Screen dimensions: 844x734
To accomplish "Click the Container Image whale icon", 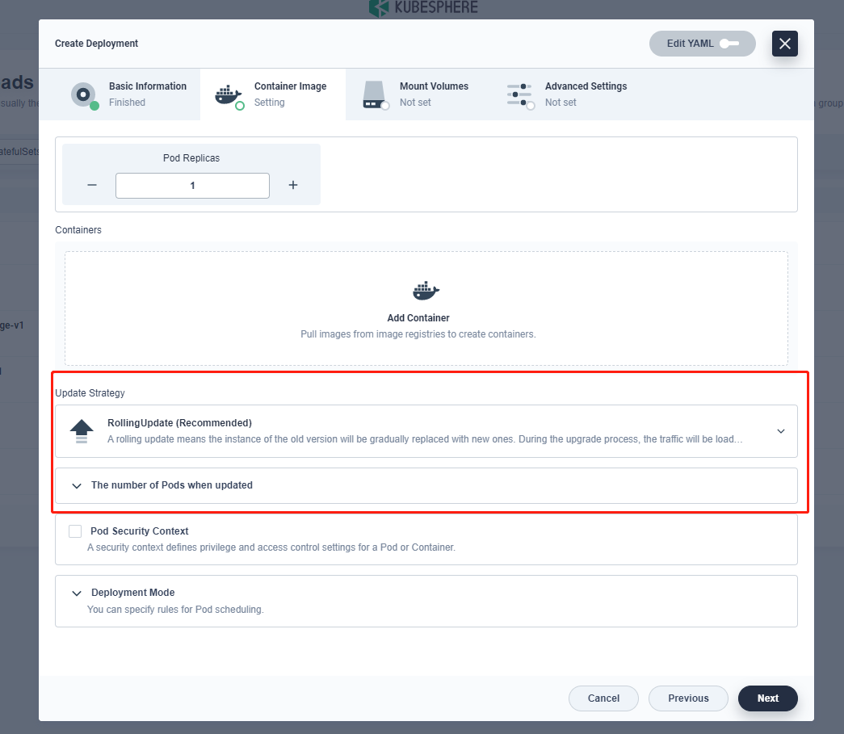I will 229,94.
